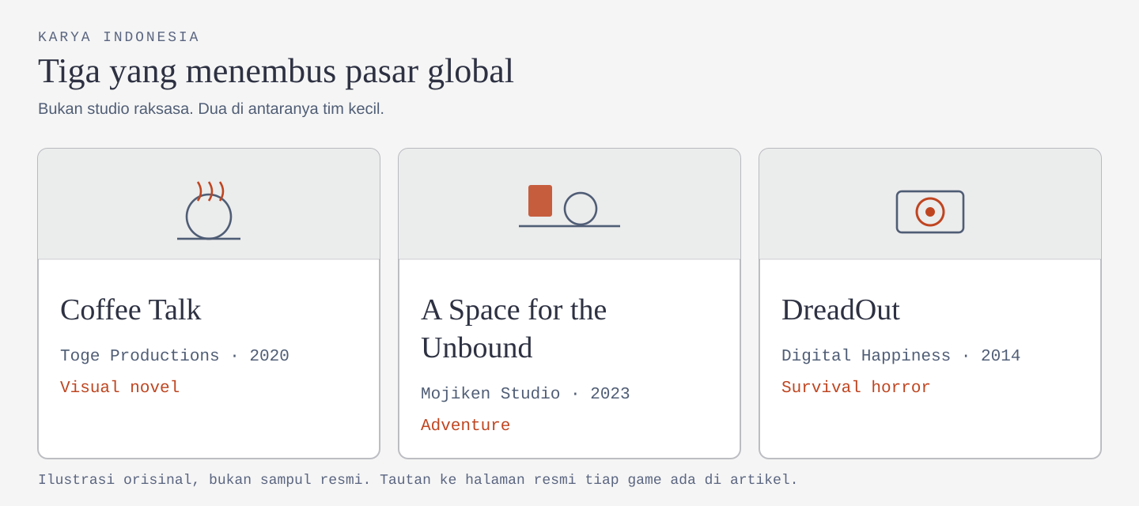Click Toge Productions · 2020 text
Viewport: 1139px width, 506px height.
[175, 356]
